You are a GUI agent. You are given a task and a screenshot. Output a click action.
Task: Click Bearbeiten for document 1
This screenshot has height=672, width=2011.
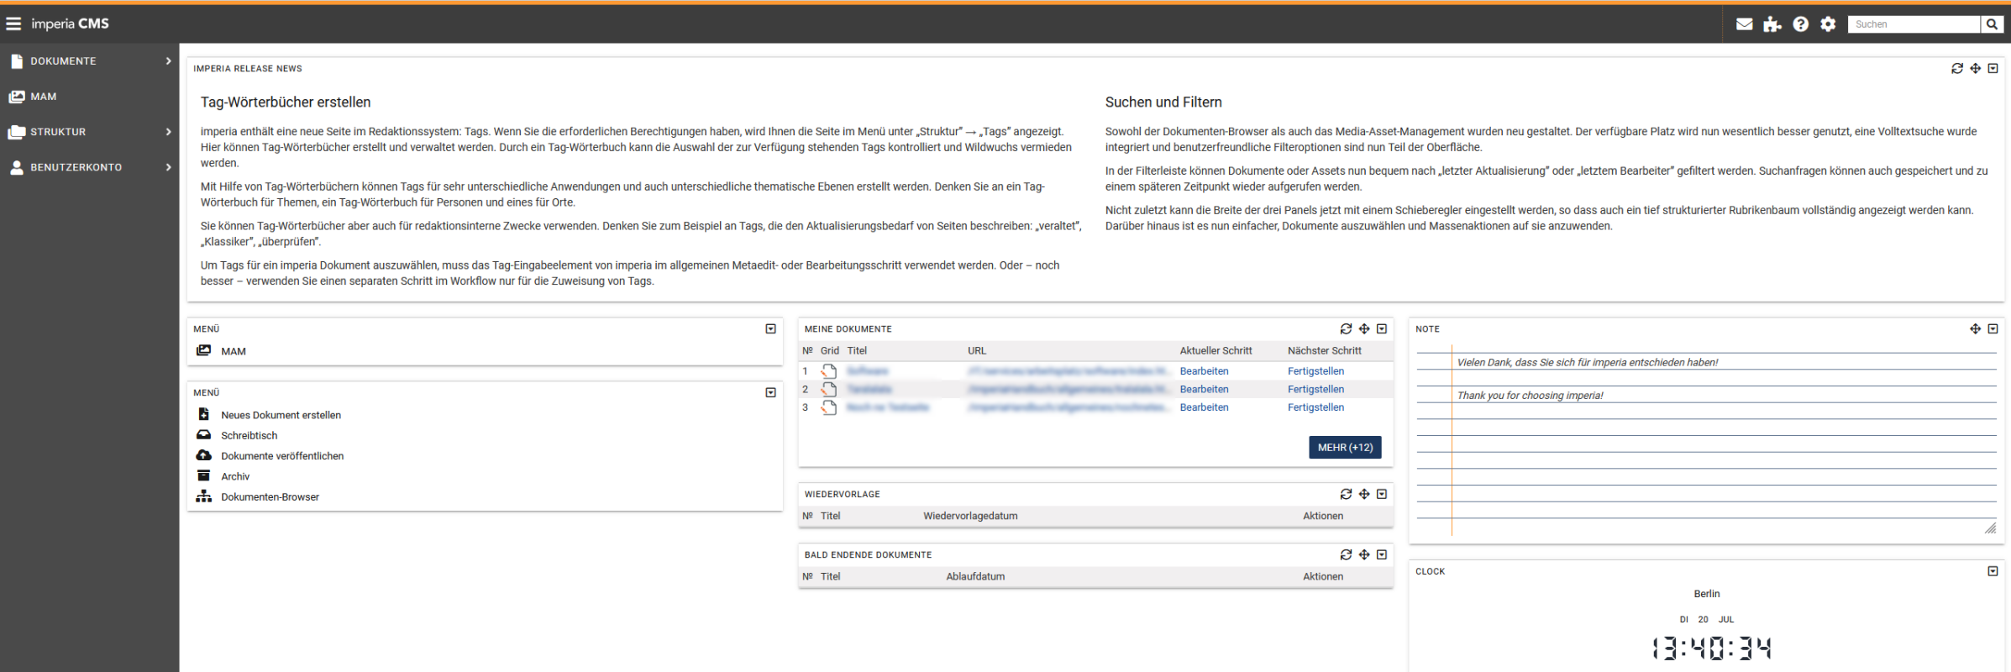(1204, 371)
